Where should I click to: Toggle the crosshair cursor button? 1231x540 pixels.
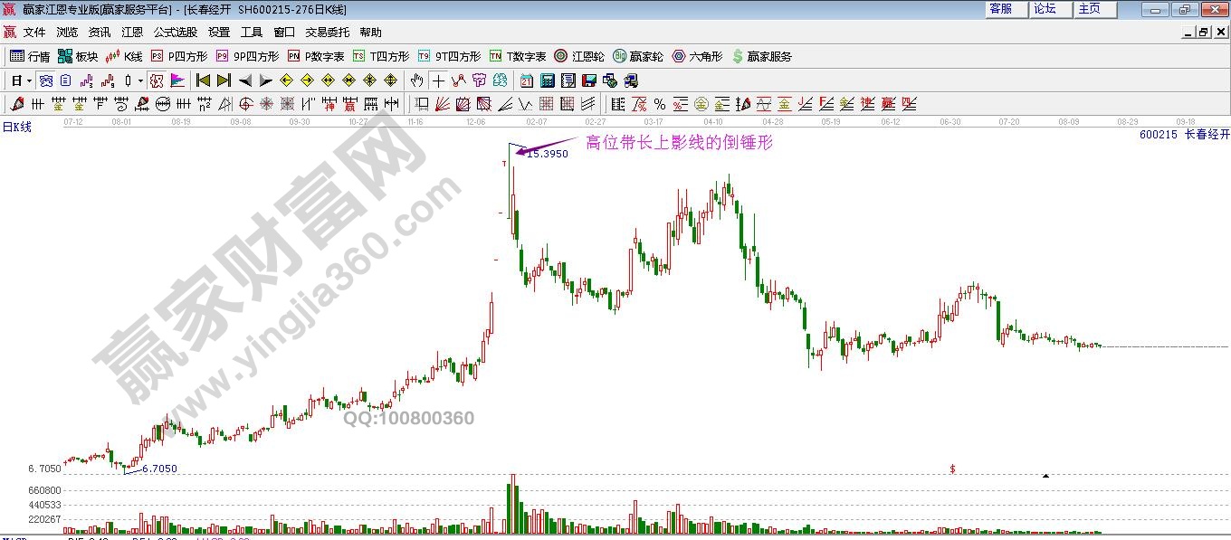(438, 81)
